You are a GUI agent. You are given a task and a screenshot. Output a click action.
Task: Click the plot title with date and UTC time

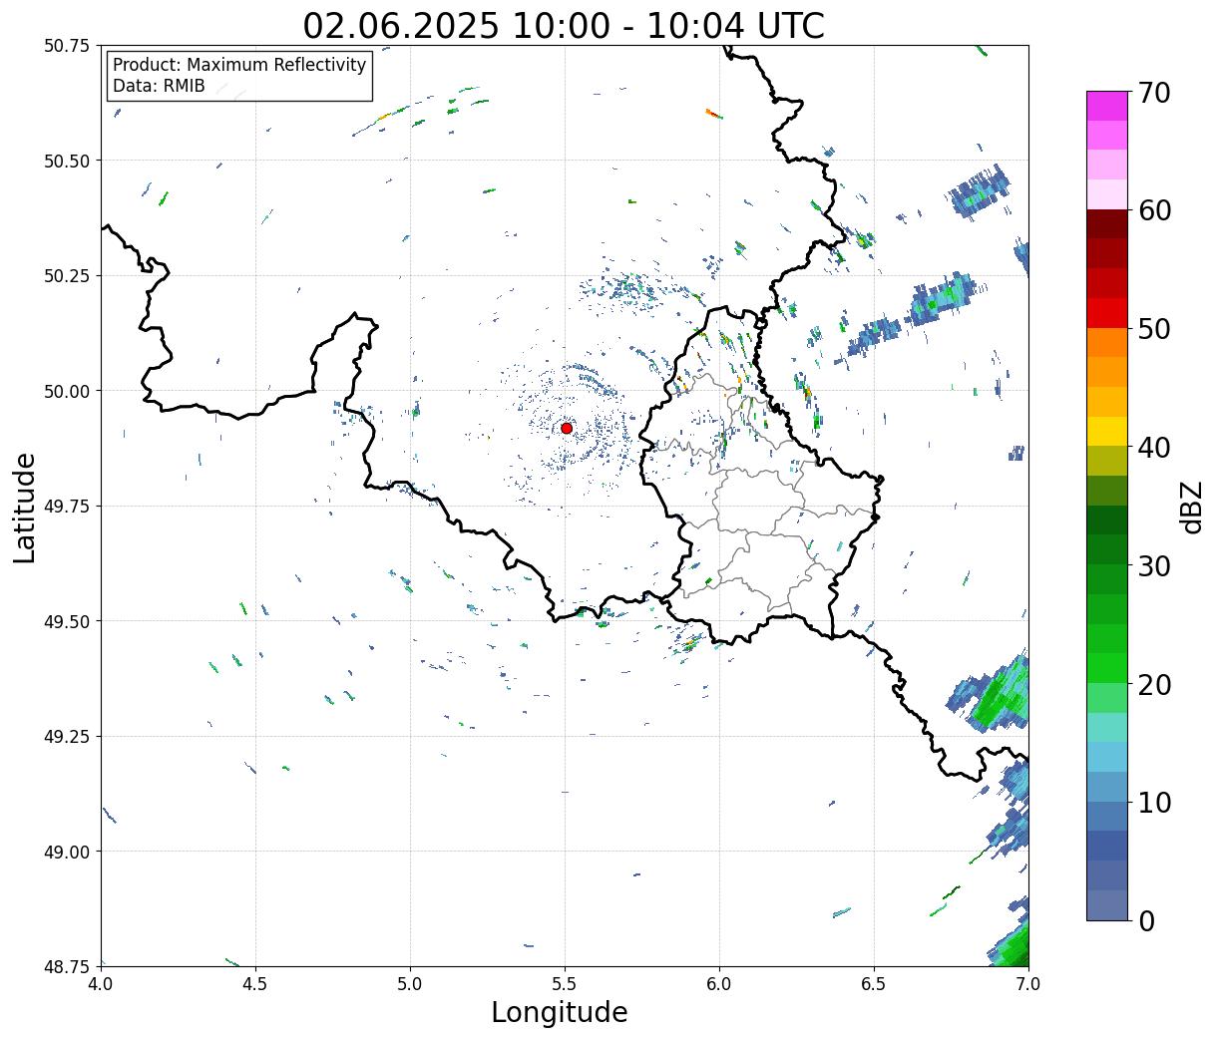[564, 25]
